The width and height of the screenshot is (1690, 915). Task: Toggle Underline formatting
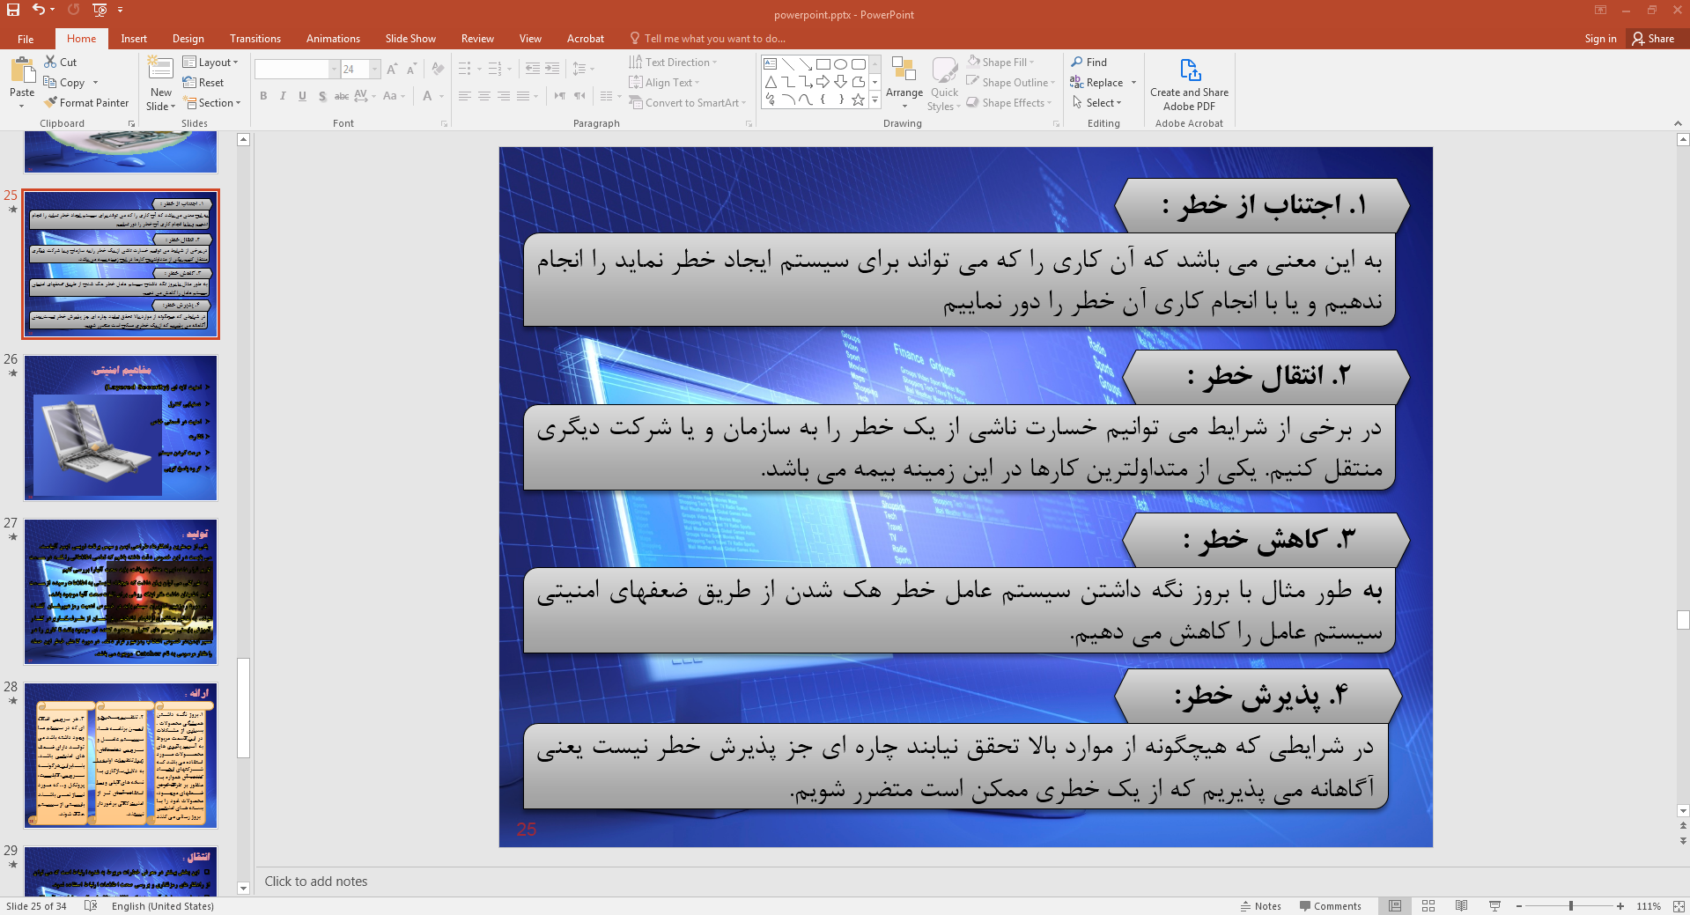point(302,96)
